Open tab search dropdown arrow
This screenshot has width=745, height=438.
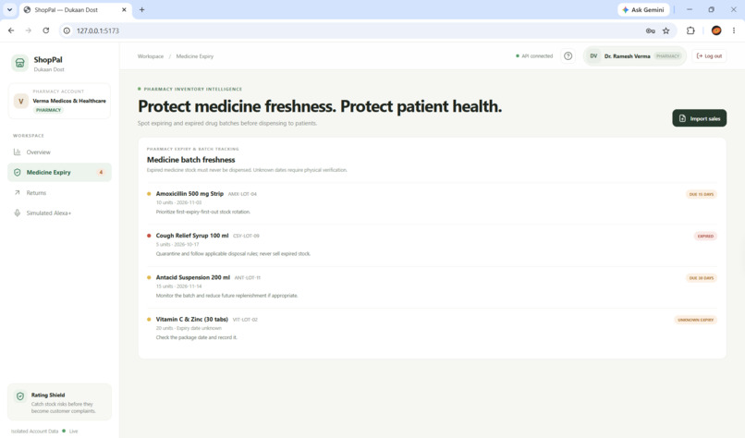tap(9, 9)
